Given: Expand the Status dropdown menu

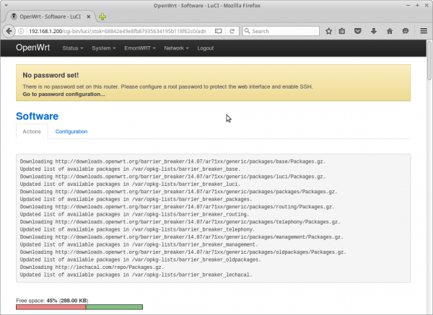Looking at the screenshot, I should [x=73, y=48].
